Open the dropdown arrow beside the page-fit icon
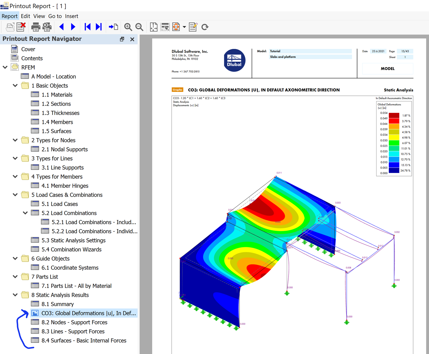The width and height of the screenshot is (429, 354). (184, 27)
